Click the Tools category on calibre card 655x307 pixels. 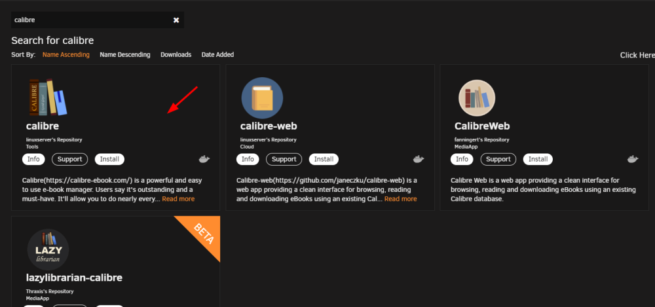pos(32,147)
